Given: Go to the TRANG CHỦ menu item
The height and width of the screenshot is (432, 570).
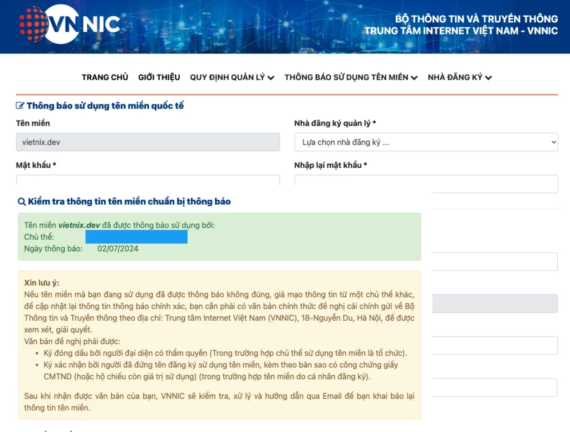Looking at the screenshot, I should (x=105, y=77).
